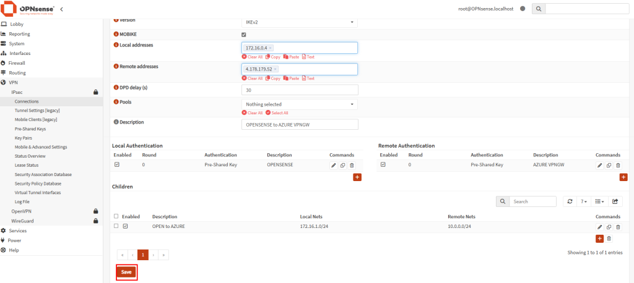Image resolution: width=634 pixels, height=283 pixels.
Task: Delete the OPENSENSE local authentication entry
Action: (x=352, y=166)
